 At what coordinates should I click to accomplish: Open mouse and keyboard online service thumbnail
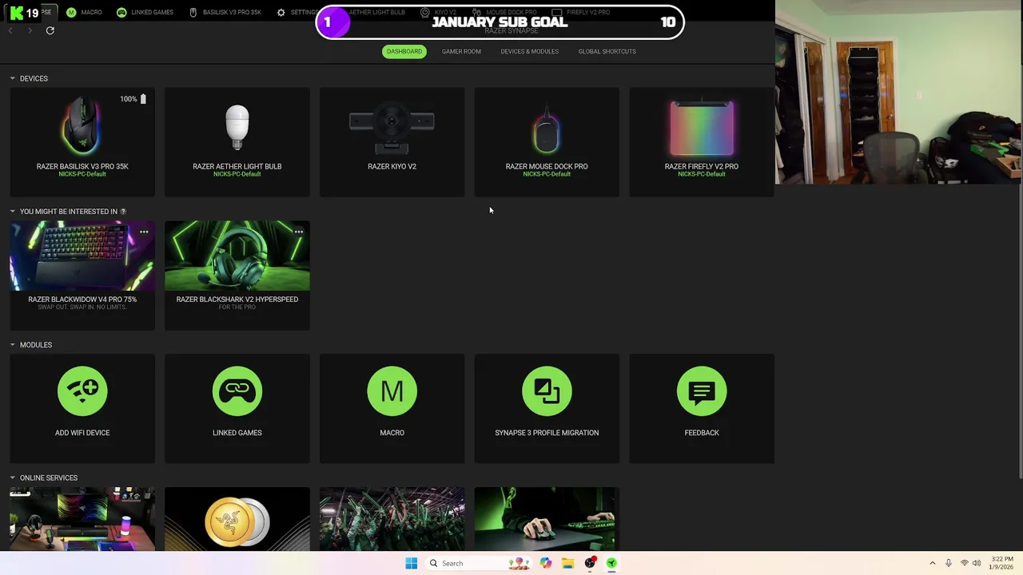point(547,519)
